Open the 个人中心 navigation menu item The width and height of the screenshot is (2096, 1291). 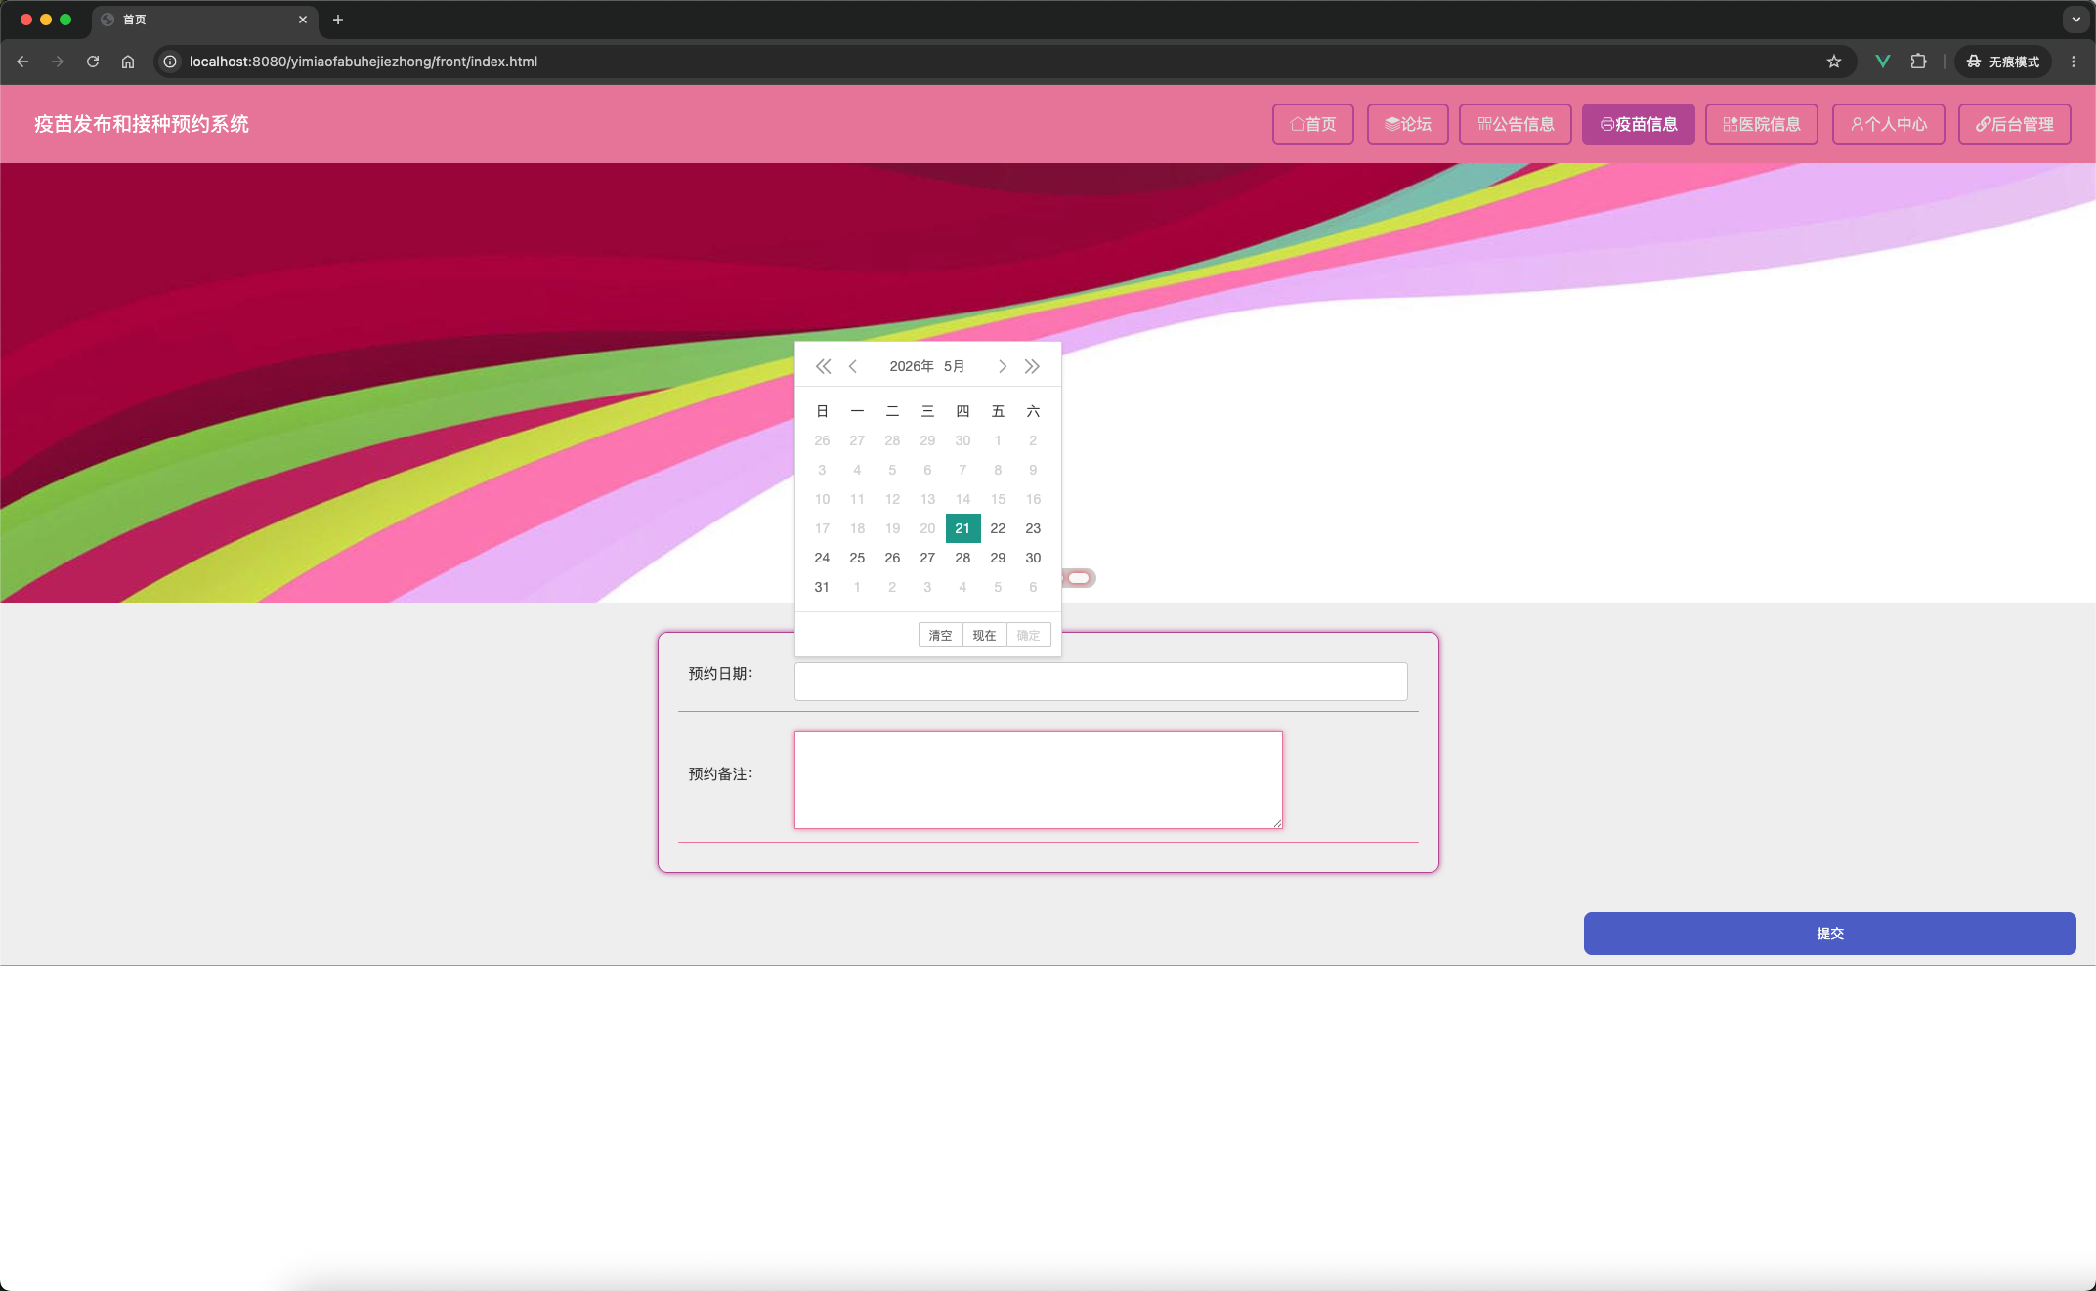[1889, 124]
